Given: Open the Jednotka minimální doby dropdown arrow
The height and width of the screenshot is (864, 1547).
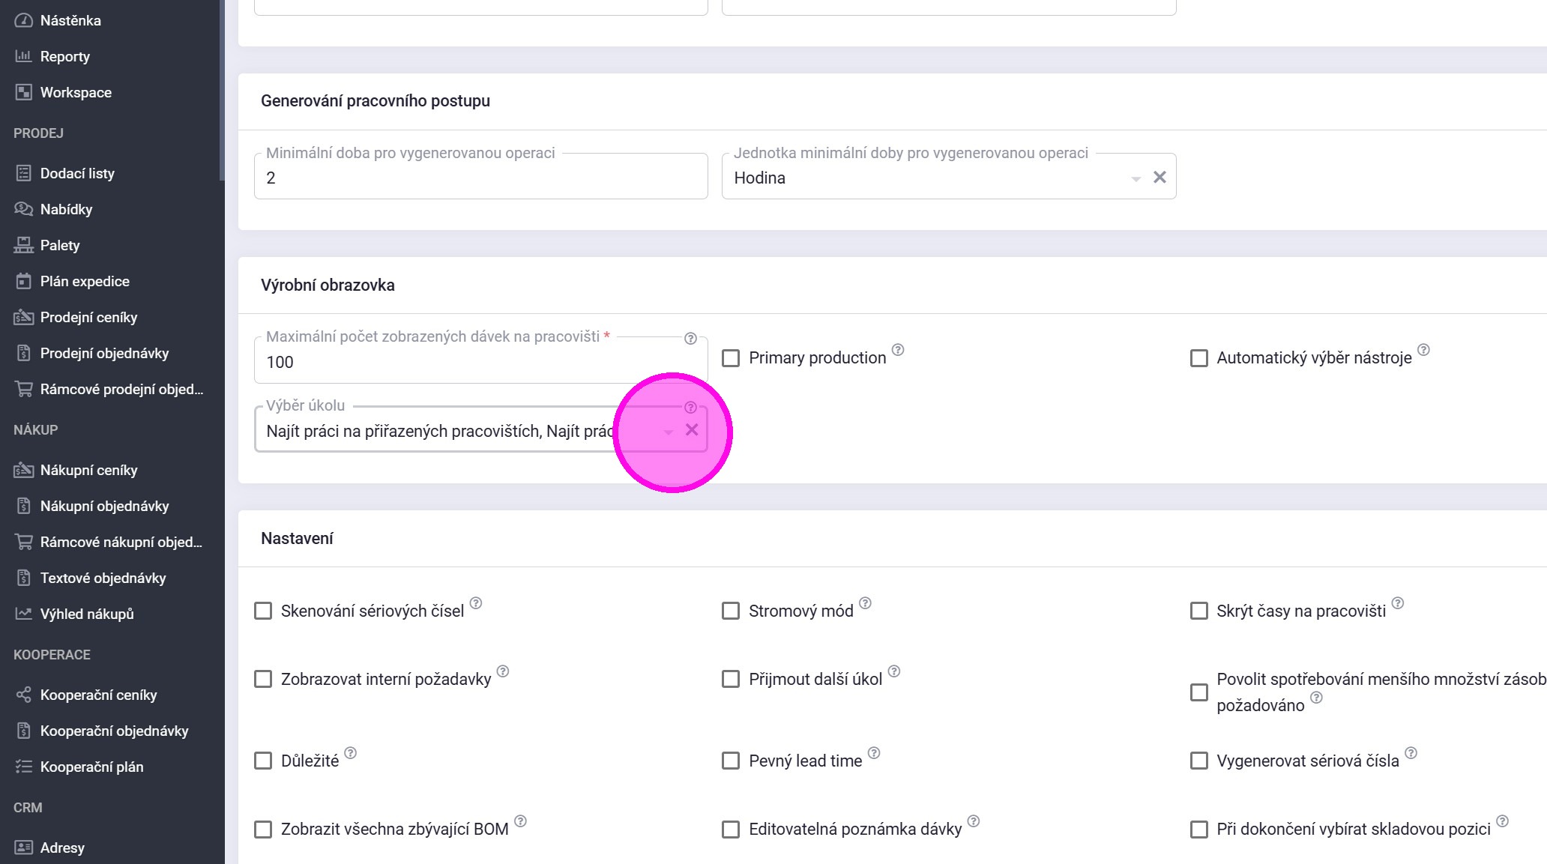Looking at the screenshot, I should 1136,178.
